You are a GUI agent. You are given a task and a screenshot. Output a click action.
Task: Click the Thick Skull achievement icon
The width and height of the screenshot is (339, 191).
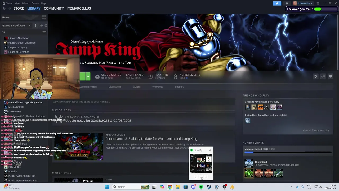[249, 163]
